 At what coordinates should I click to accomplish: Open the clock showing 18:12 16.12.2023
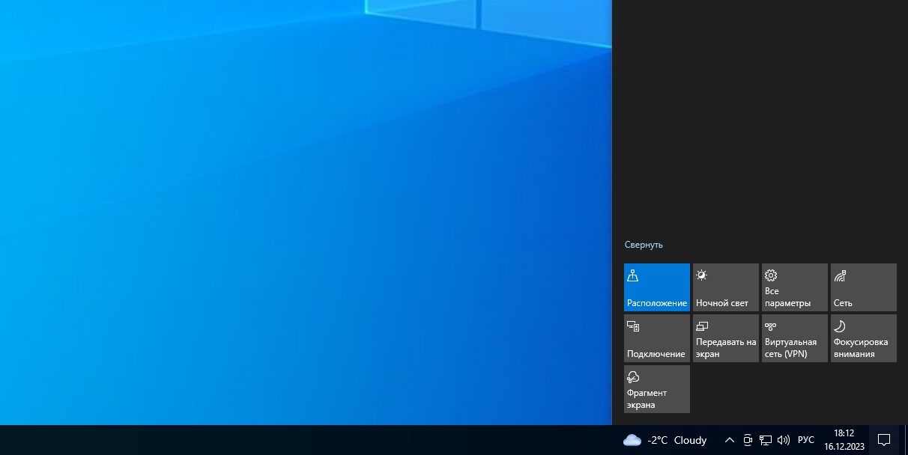coord(844,440)
